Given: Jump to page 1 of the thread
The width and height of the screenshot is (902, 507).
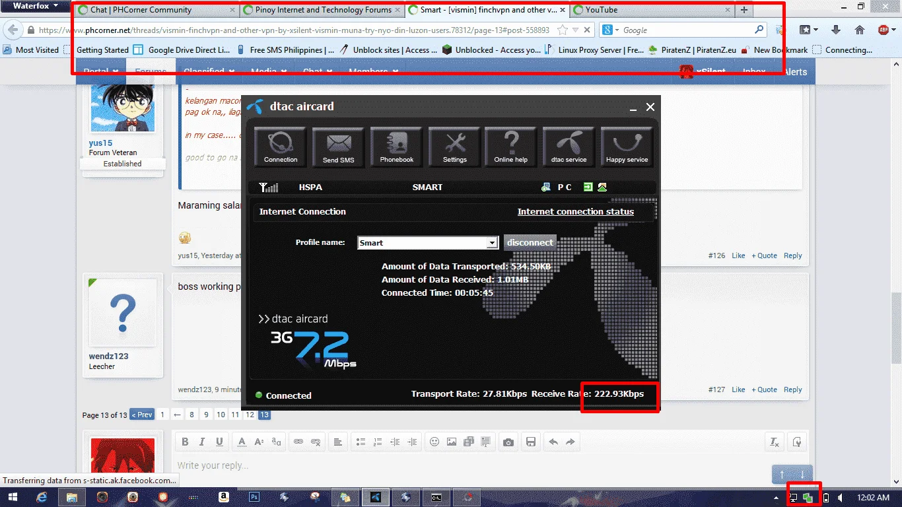Looking at the screenshot, I should tap(162, 415).
